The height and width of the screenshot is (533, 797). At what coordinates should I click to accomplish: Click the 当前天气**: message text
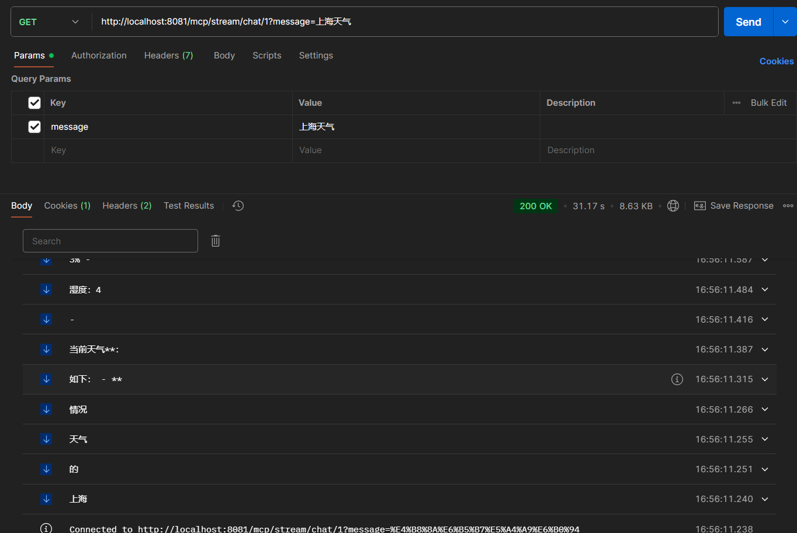[x=94, y=349]
